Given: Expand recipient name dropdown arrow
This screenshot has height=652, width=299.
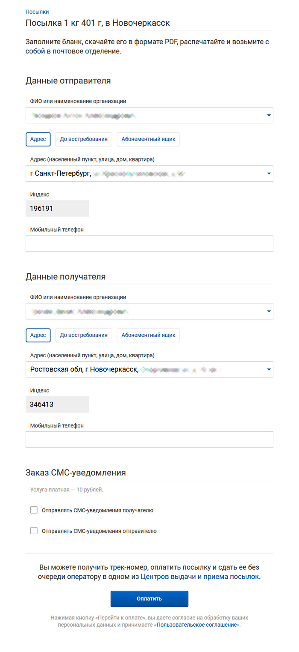Looking at the screenshot, I should coord(269,311).
